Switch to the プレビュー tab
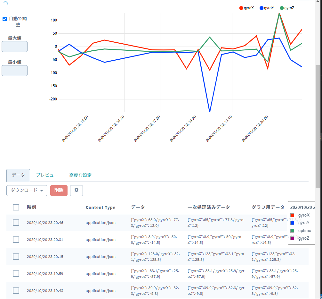The height and width of the screenshot is (299, 322). [x=47, y=175]
